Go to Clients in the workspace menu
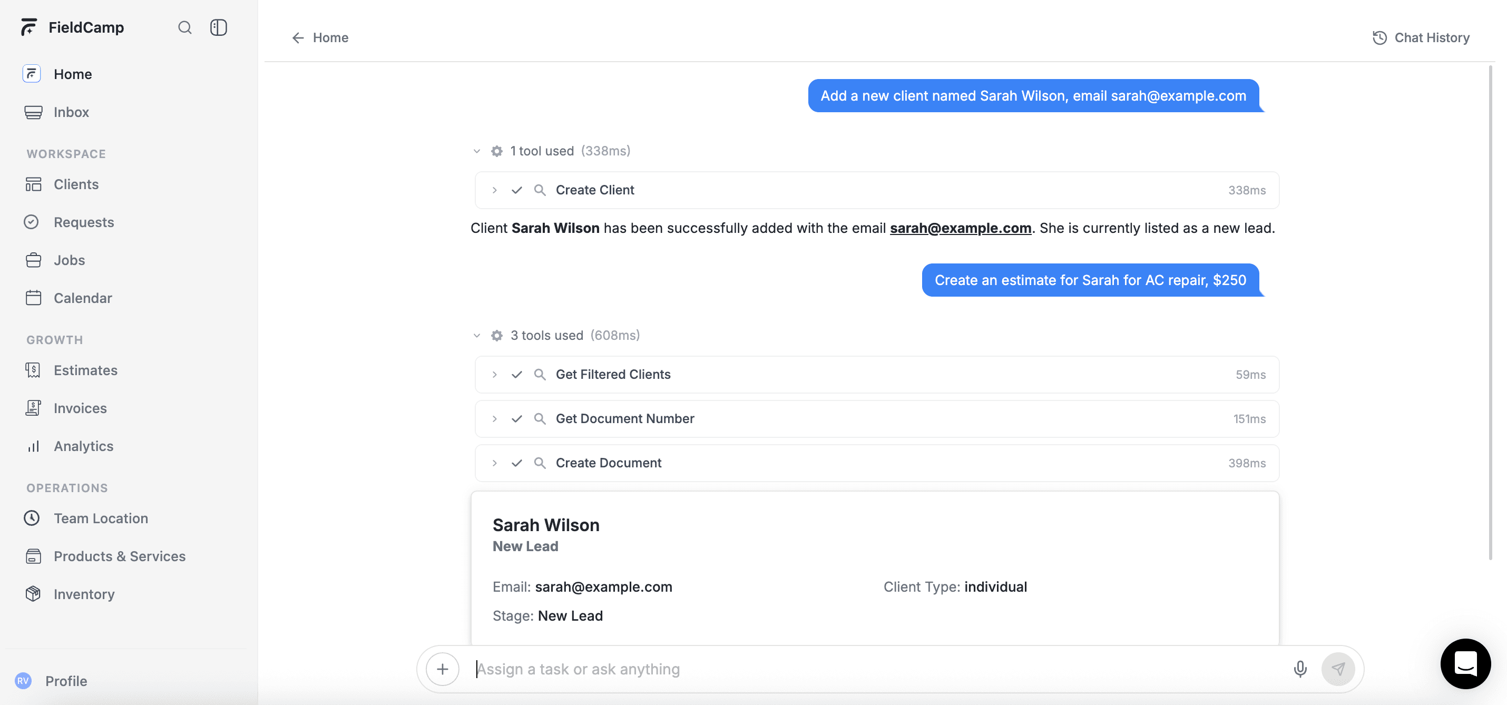1507x705 pixels. (76, 184)
